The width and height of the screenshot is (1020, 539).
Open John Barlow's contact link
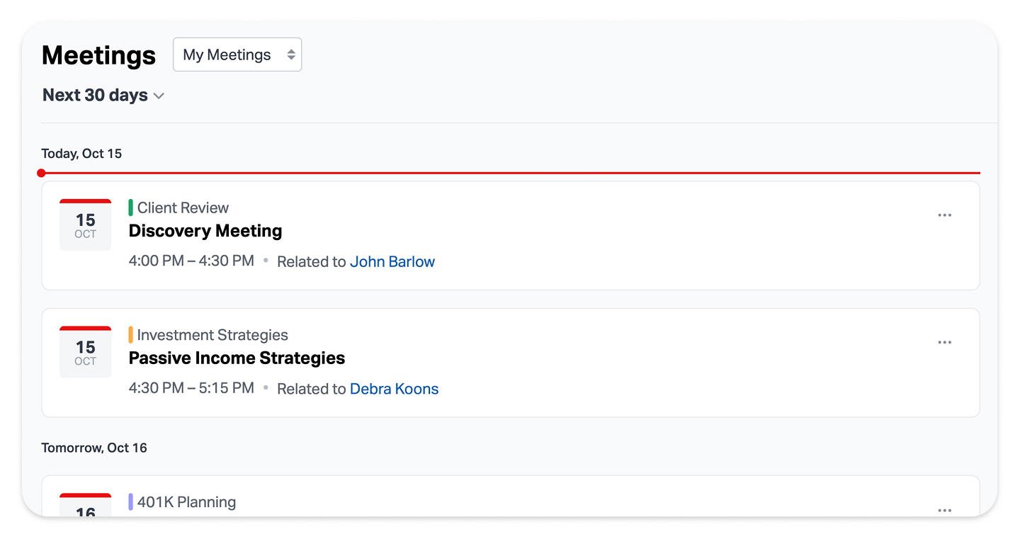[392, 262]
